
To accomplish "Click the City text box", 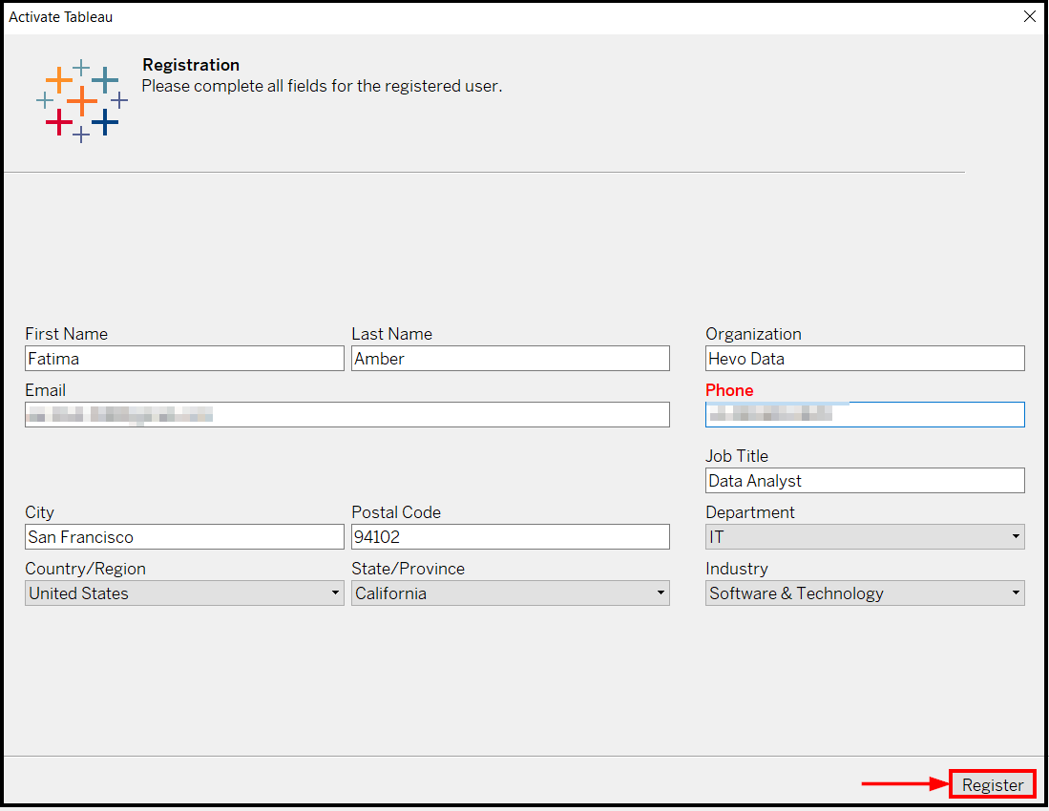I will 184,537.
